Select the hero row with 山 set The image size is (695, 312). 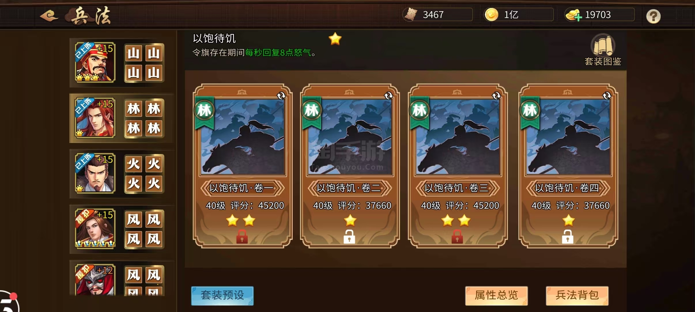click(121, 63)
